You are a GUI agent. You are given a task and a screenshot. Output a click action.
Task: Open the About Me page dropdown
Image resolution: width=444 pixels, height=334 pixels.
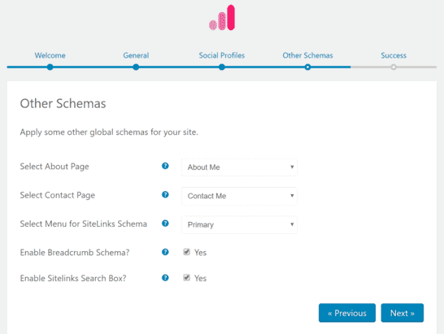pyautogui.click(x=239, y=167)
